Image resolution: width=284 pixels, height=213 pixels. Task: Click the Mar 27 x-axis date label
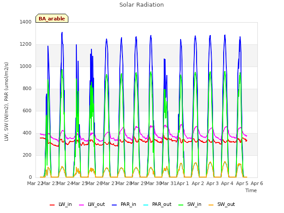109,183
